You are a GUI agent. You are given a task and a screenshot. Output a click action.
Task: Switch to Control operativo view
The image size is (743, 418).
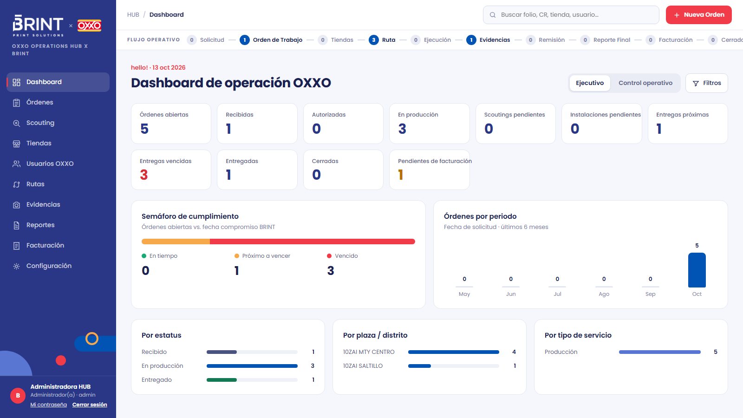click(645, 83)
